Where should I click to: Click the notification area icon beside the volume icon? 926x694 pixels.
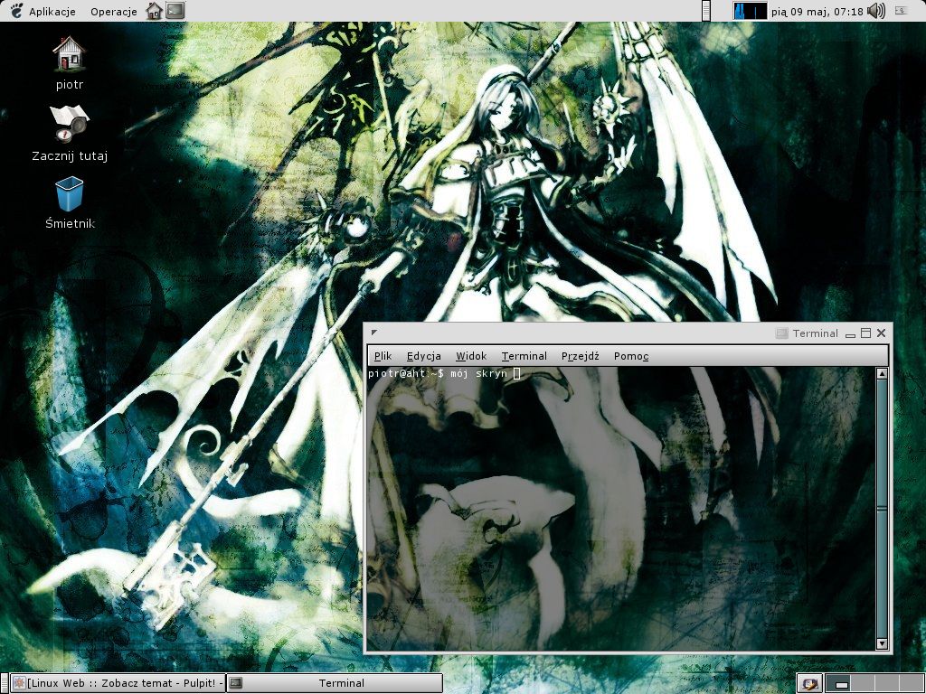click(x=902, y=11)
